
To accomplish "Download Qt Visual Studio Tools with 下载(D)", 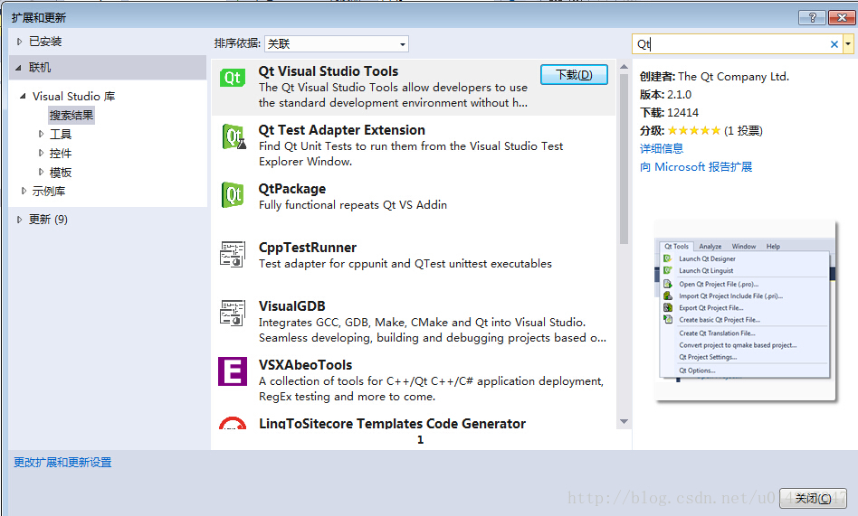I will [x=574, y=74].
